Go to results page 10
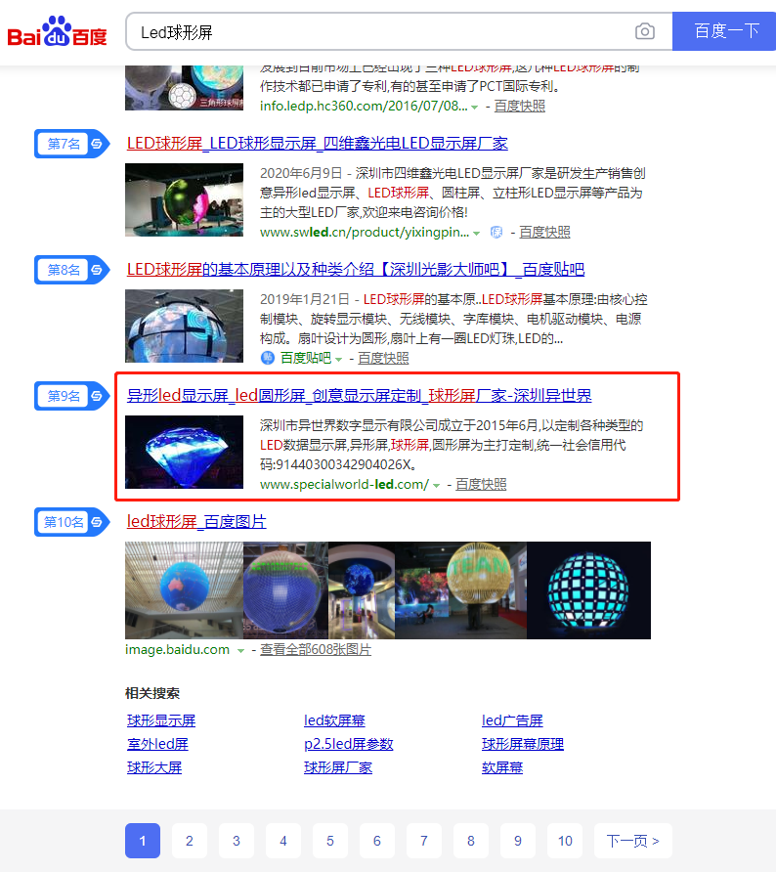This screenshot has width=776, height=872. click(x=565, y=841)
